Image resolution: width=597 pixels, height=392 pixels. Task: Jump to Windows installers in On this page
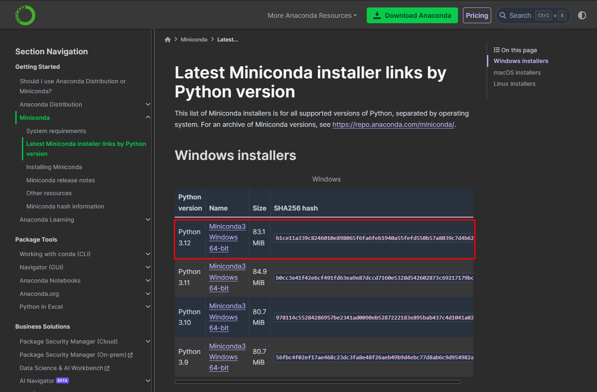coord(521,61)
